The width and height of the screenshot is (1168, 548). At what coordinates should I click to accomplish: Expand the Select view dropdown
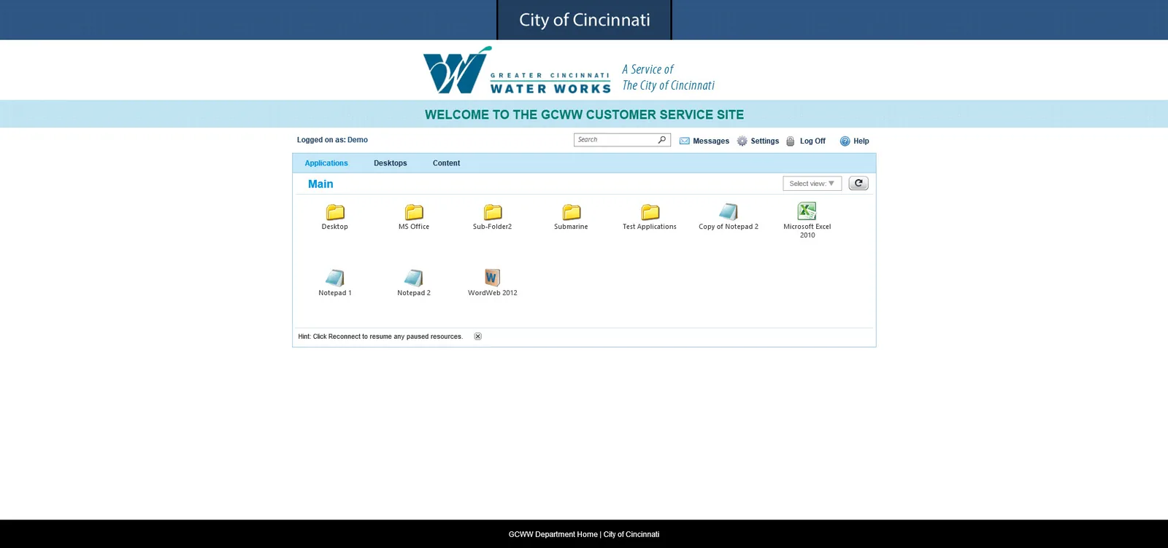(812, 184)
